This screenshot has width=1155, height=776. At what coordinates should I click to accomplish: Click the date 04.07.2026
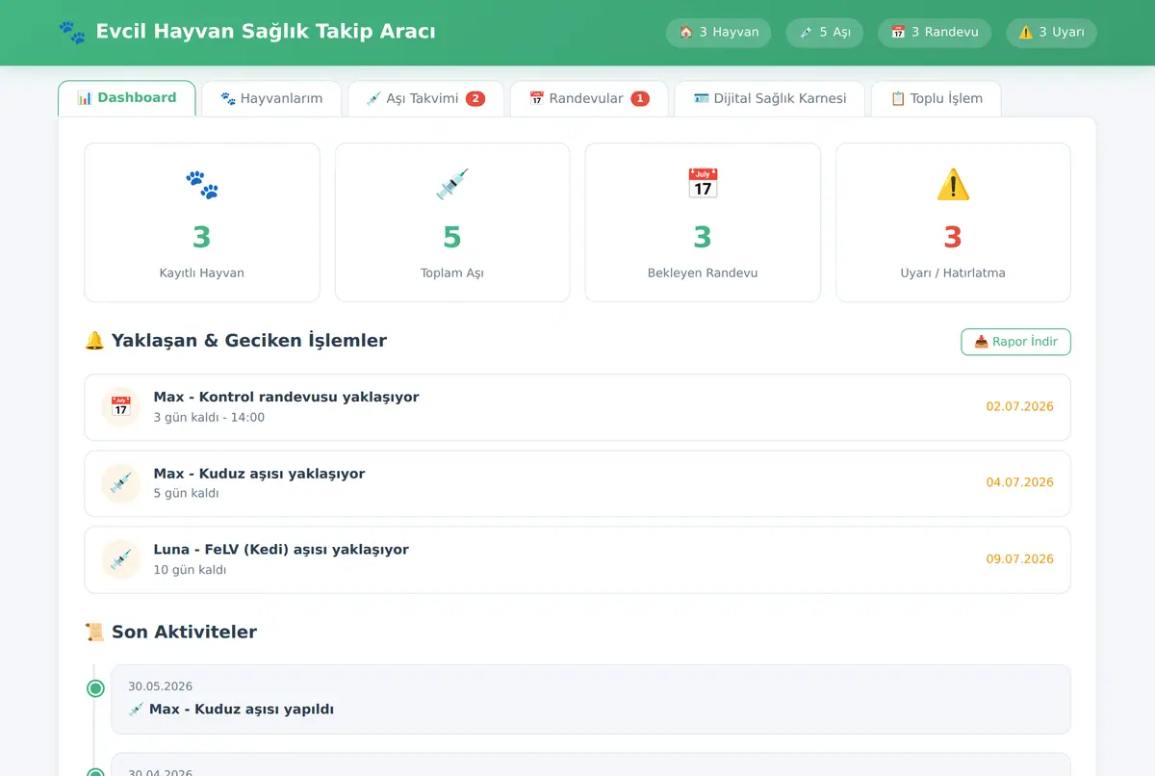(1019, 482)
